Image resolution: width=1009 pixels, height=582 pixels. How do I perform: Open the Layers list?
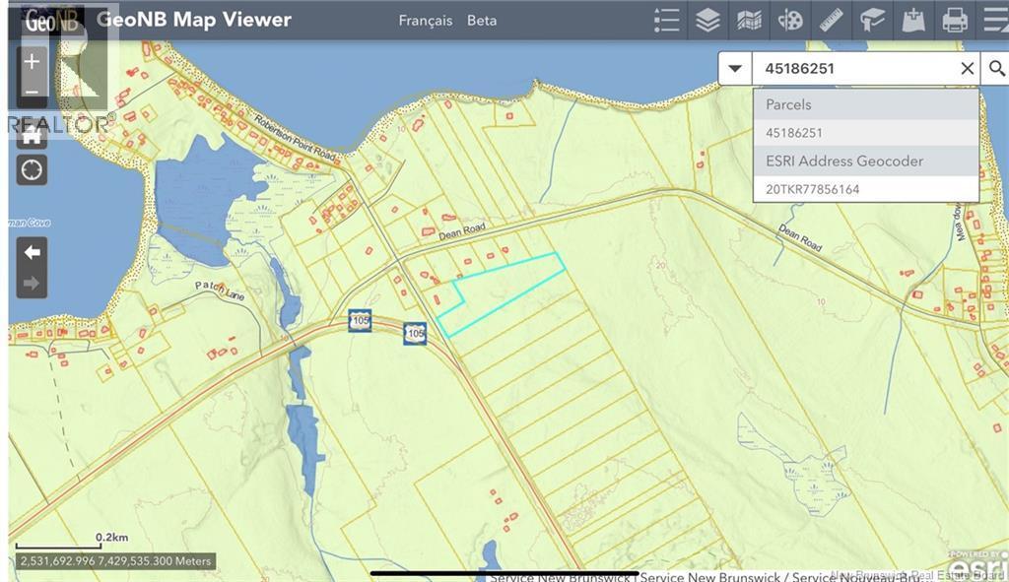coord(707,20)
